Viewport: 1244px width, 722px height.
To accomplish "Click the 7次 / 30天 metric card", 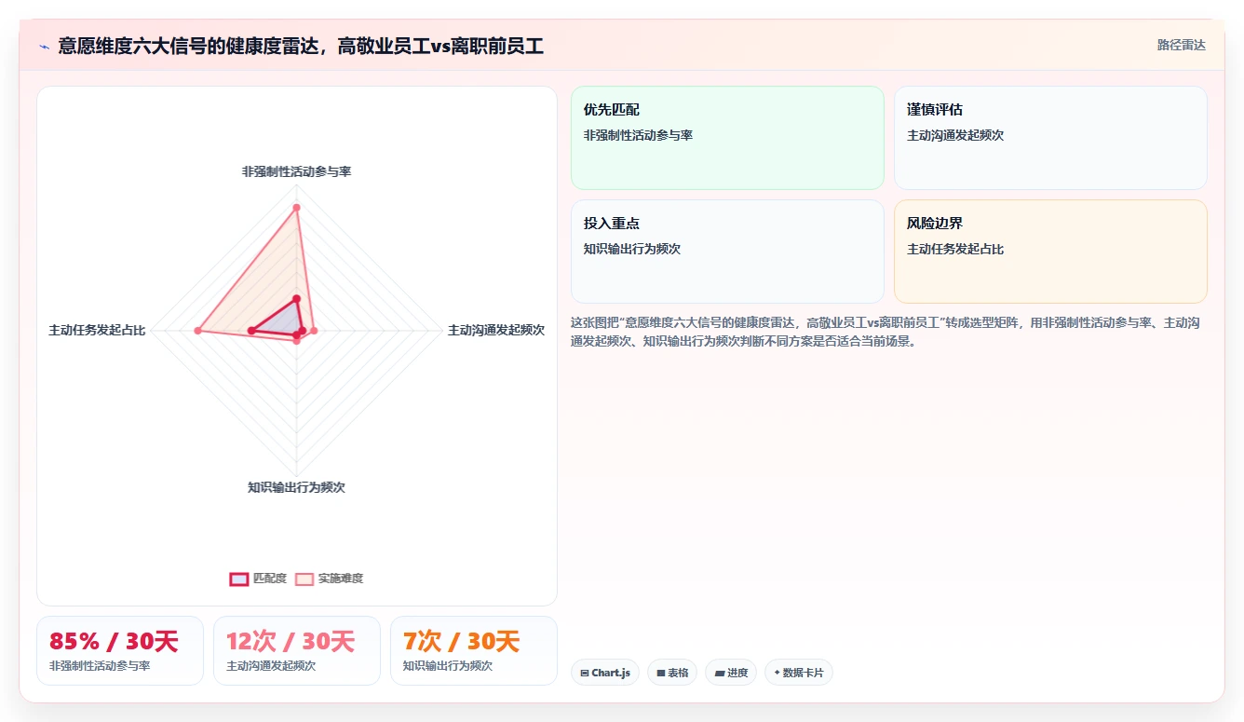I will point(474,651).
